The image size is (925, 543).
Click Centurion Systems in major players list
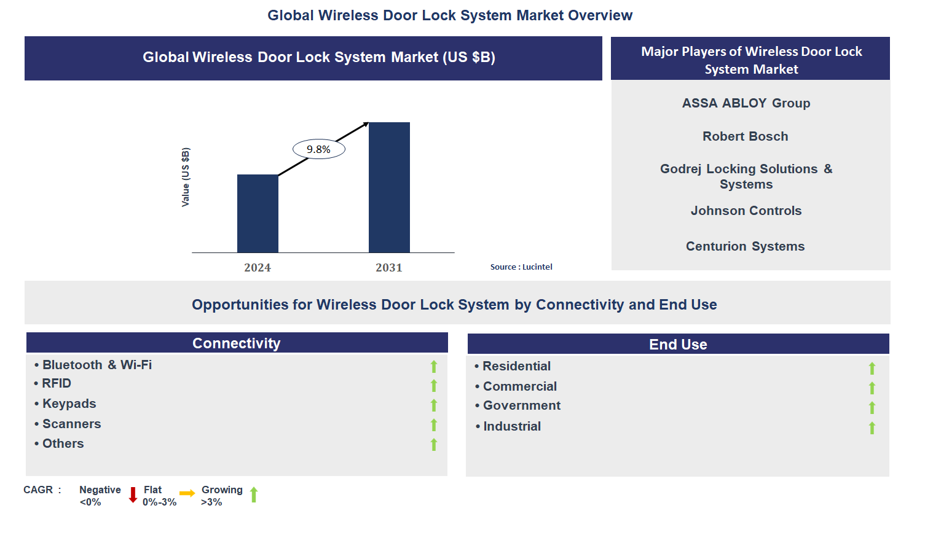[745, 246]
